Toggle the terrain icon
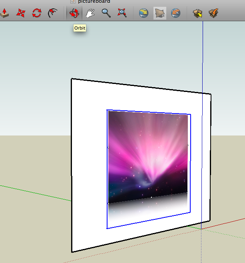 [x=160, y=13]
